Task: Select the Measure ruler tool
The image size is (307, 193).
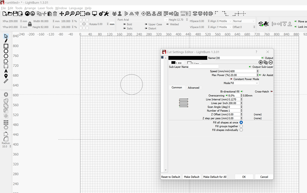Action: tap(6, 81)
